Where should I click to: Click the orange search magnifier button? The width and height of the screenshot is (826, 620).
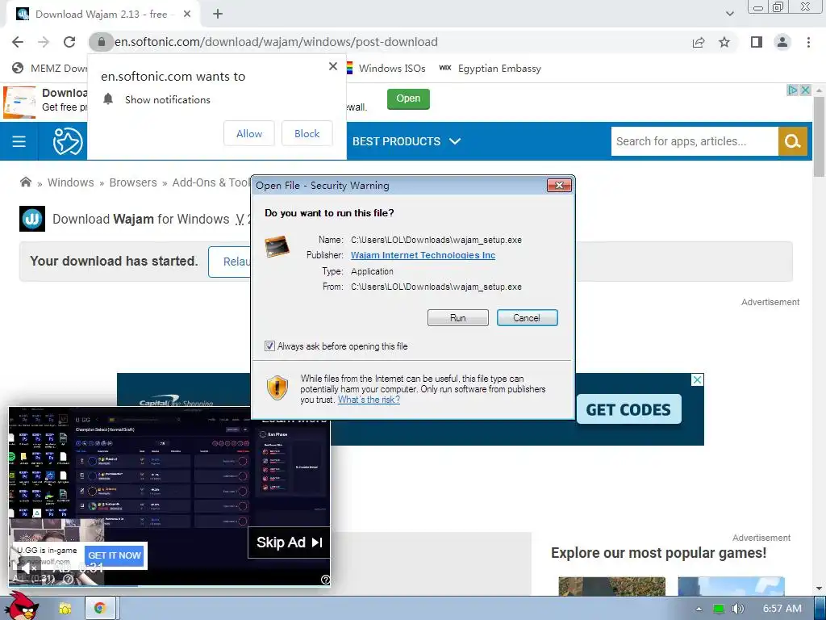(792, 141)
